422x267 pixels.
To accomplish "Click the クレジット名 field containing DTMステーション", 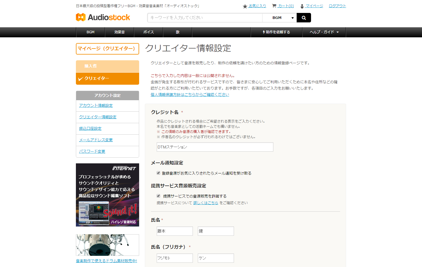I will [215, 147].
